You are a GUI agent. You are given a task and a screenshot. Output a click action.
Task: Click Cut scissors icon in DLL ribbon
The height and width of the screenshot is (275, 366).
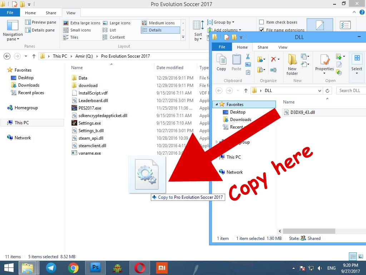coord(248,56)
